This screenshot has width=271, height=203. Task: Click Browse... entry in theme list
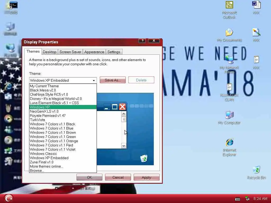tap(63, 170)
